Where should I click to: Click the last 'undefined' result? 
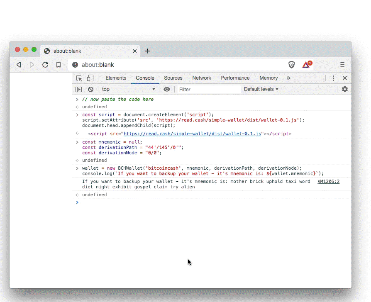(94, 195)
